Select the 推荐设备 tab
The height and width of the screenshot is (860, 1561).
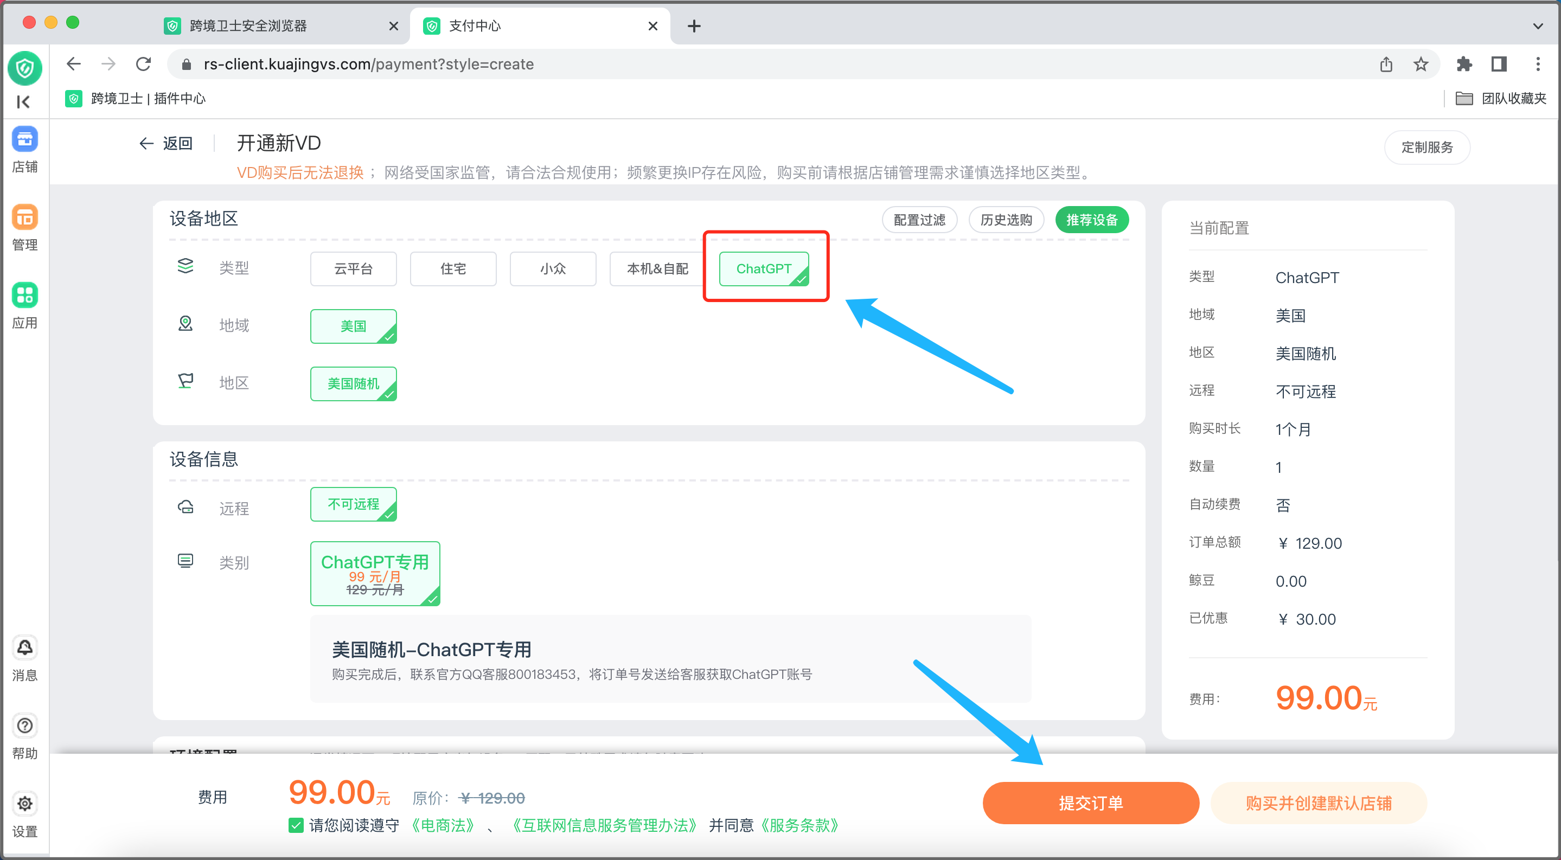tap(1091, 220)
